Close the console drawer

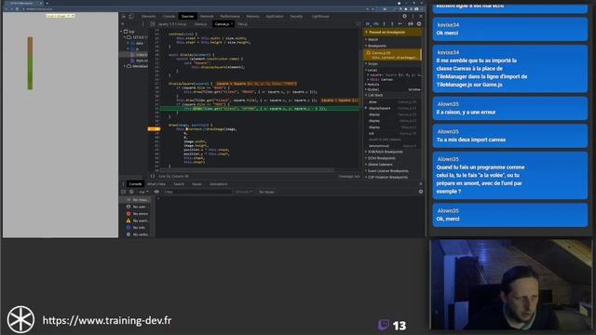420,184
